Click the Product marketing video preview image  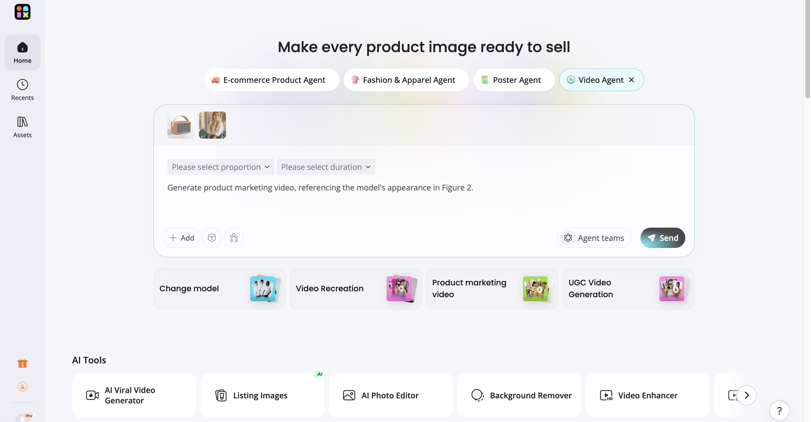538,289
